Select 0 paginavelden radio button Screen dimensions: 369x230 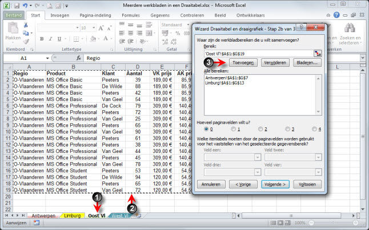(206, 129)
